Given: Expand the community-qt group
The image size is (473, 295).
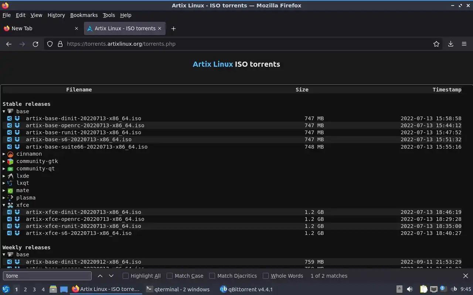Looking at the screenshot, I should 4,169.
